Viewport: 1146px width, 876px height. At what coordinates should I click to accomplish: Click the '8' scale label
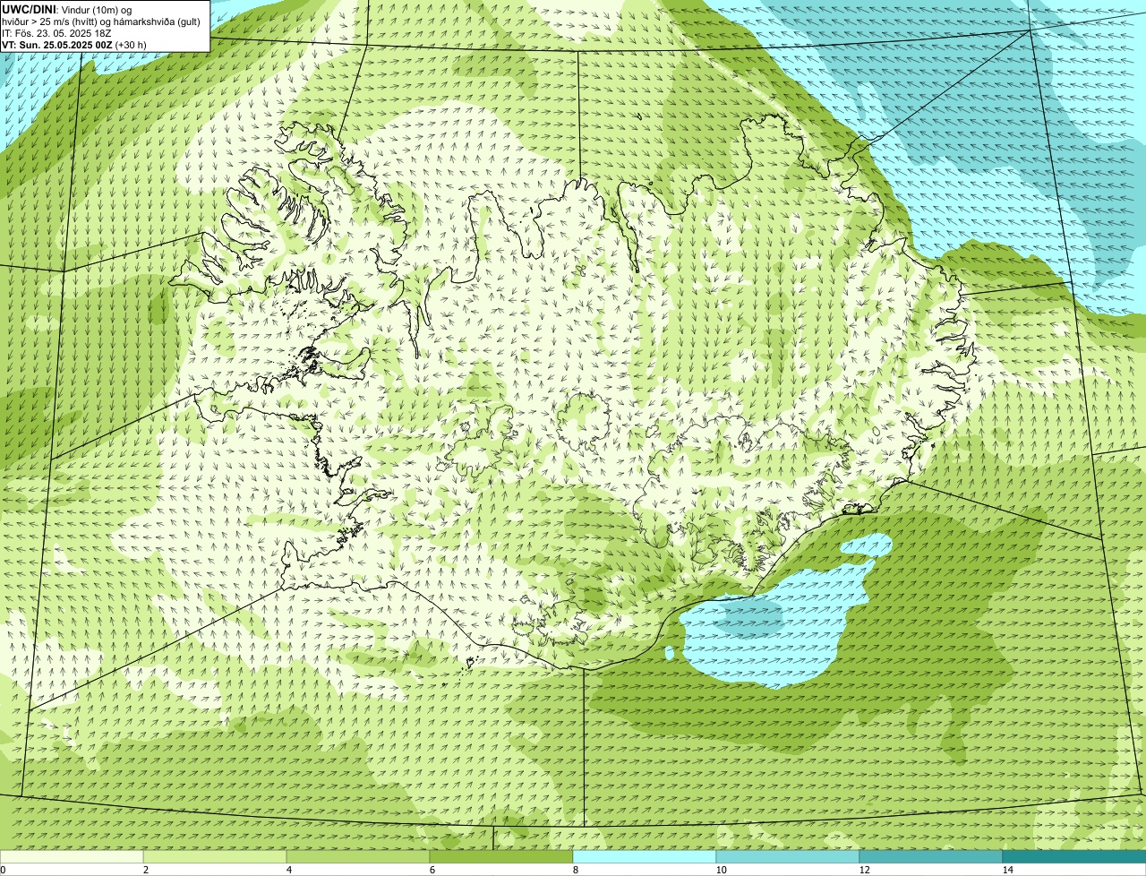pos(575,870)
